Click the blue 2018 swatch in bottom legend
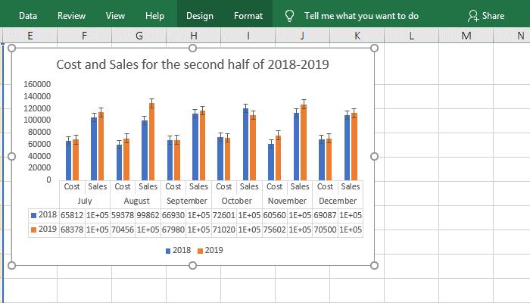Image resolution: width=530 pixels, height=303 pixels. tap(167, 250)
